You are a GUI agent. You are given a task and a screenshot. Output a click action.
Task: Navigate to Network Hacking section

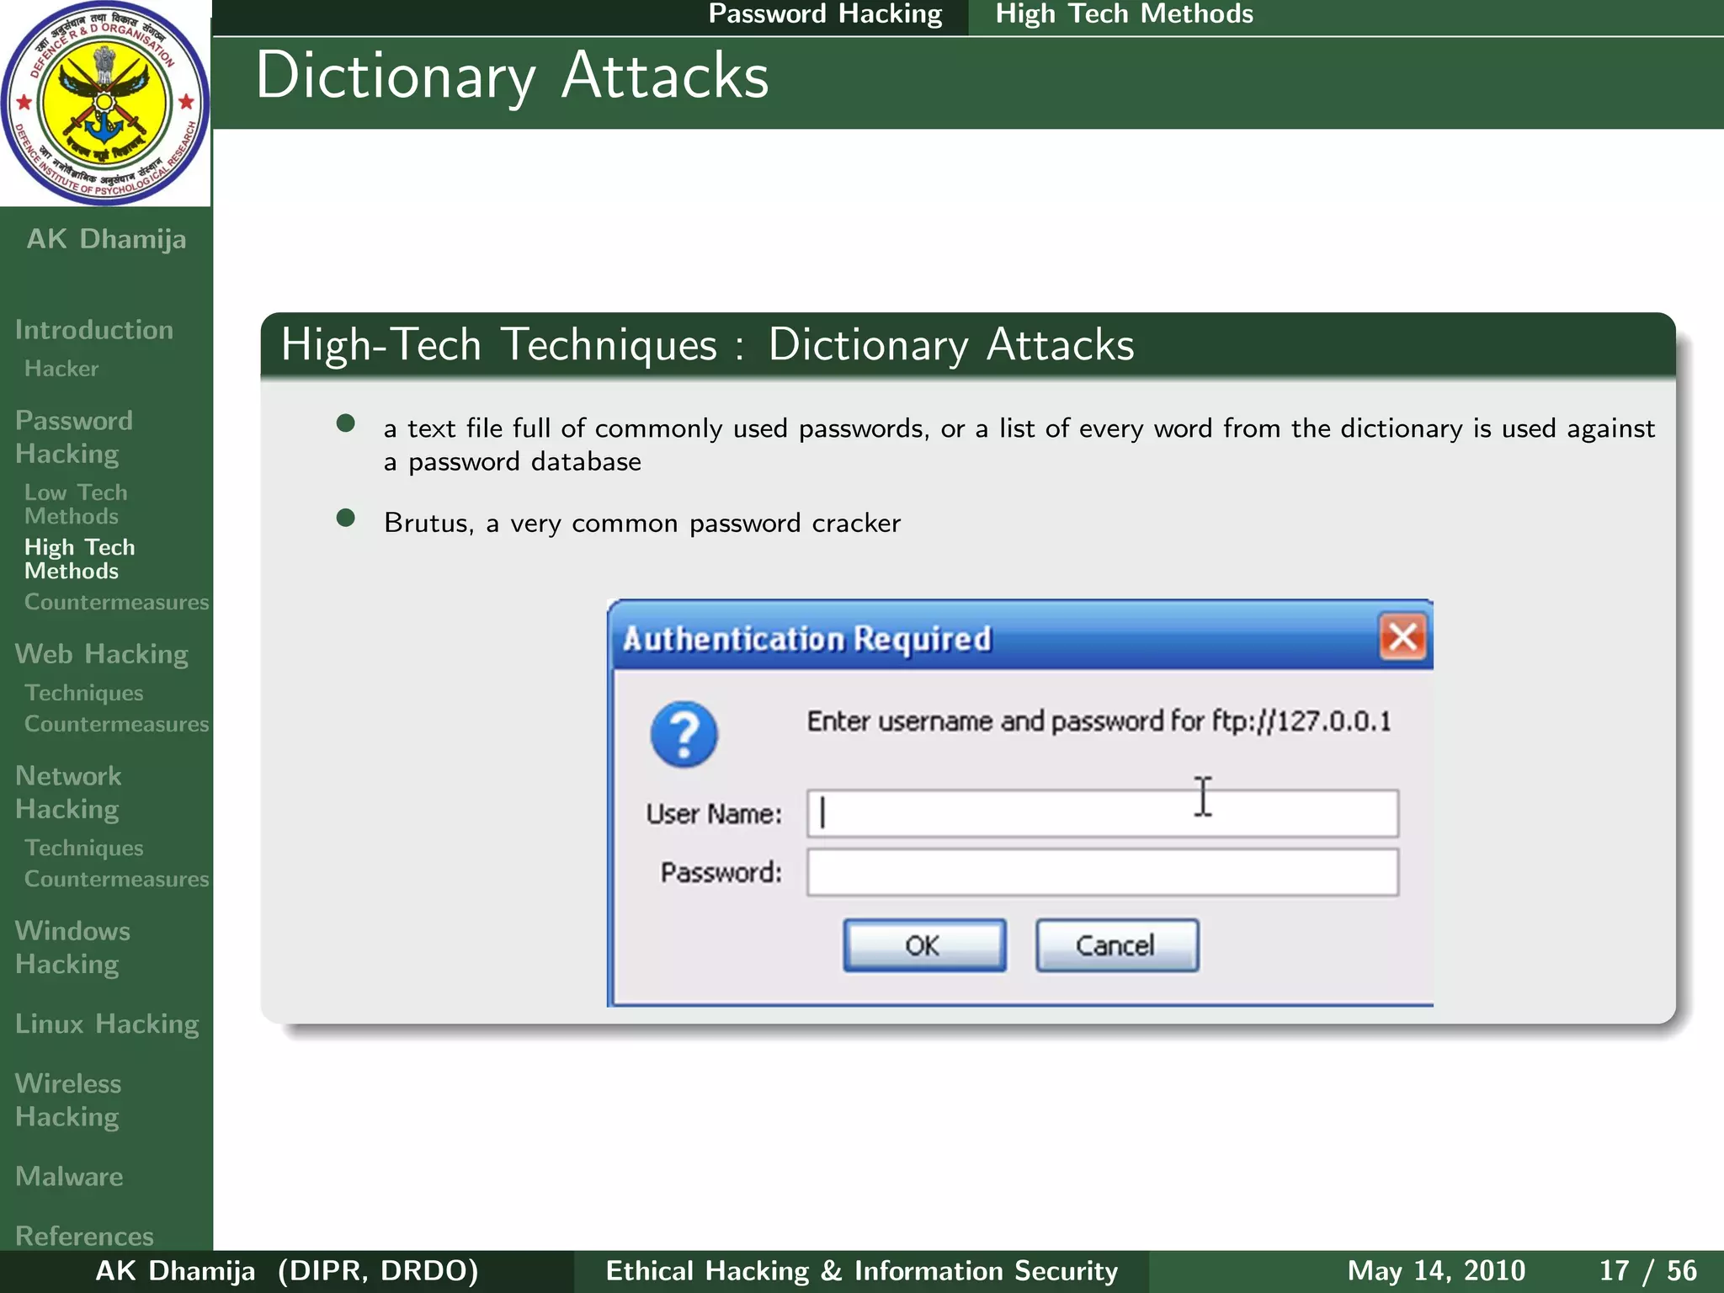(68, 792)
